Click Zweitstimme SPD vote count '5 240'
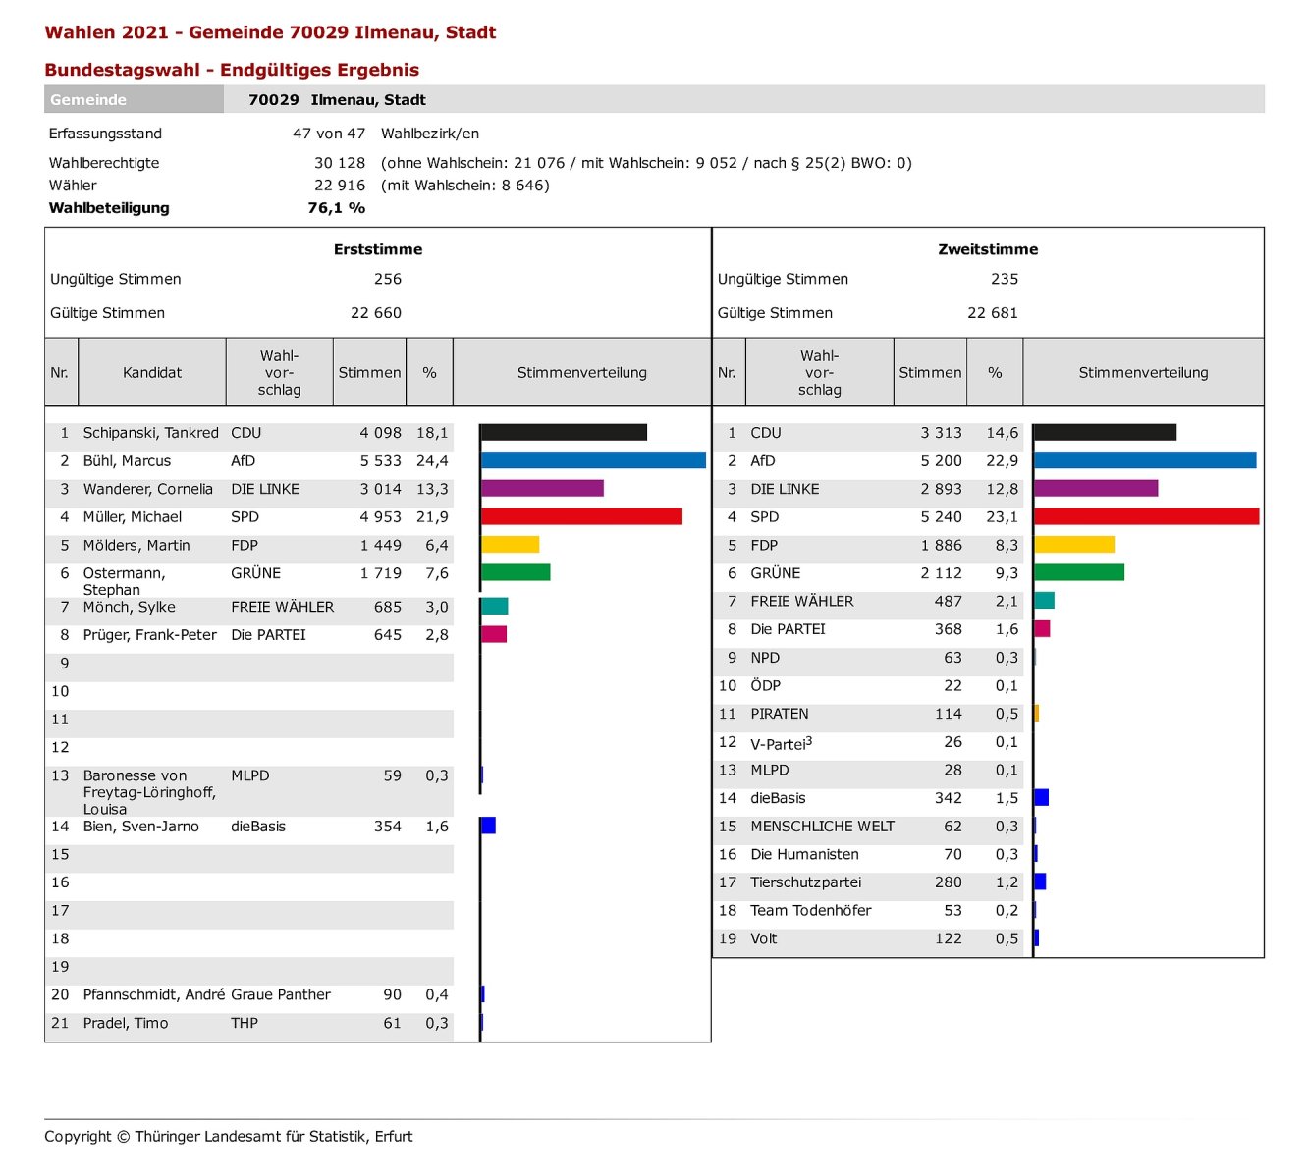 941,517
